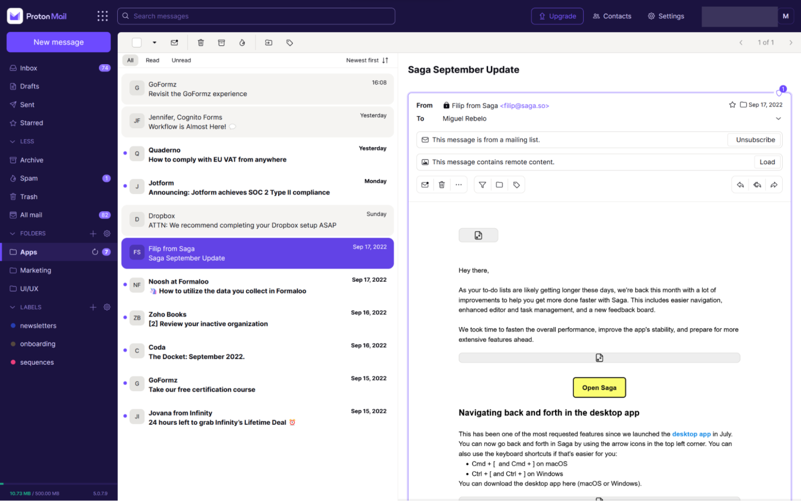The image size is (801, 501).
Task: Toggle the select all messages checkbox
Action: [137, 42]
